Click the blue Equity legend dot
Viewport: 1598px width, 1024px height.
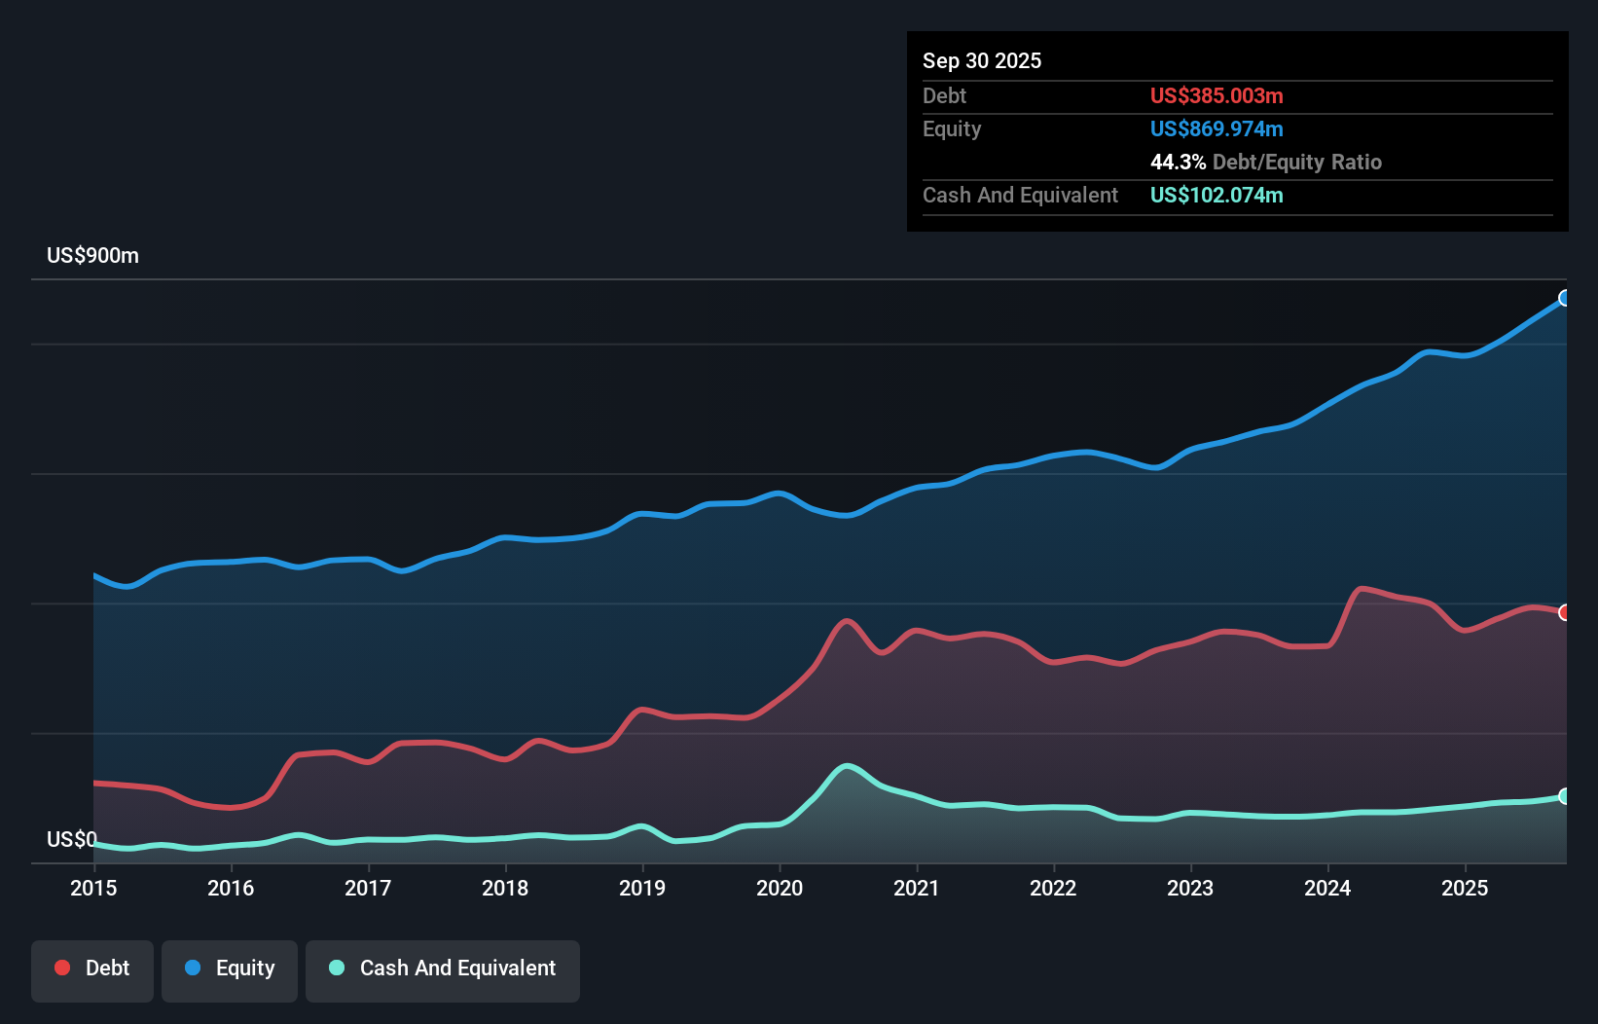(x=194, y=968)
